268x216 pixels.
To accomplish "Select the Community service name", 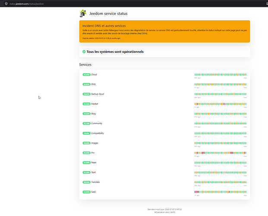I will click(x=97, y=124).
